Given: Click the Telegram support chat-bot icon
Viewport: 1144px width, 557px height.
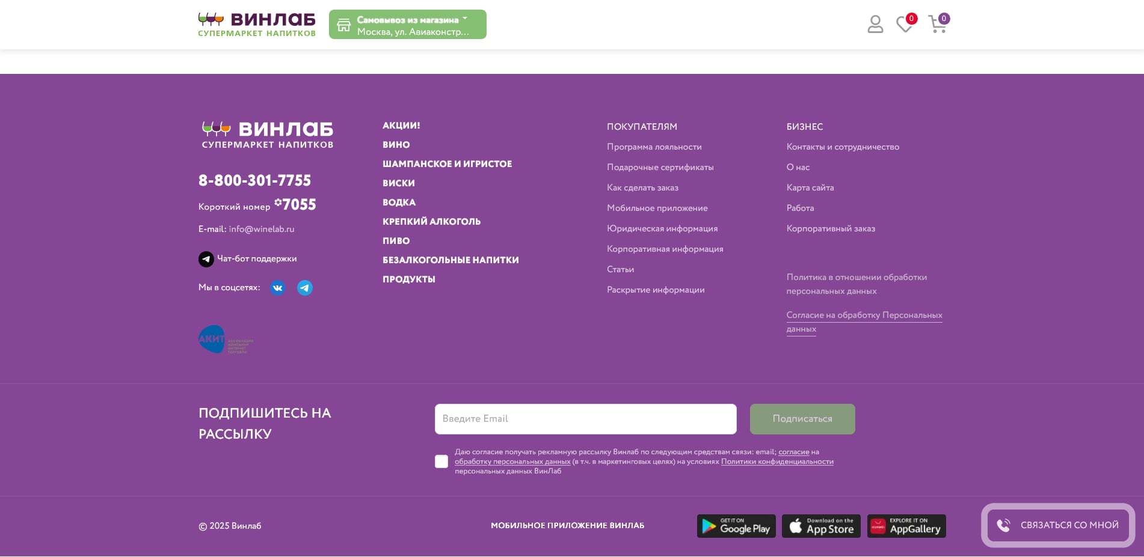Looking at the screenshot, I should 206,259.
